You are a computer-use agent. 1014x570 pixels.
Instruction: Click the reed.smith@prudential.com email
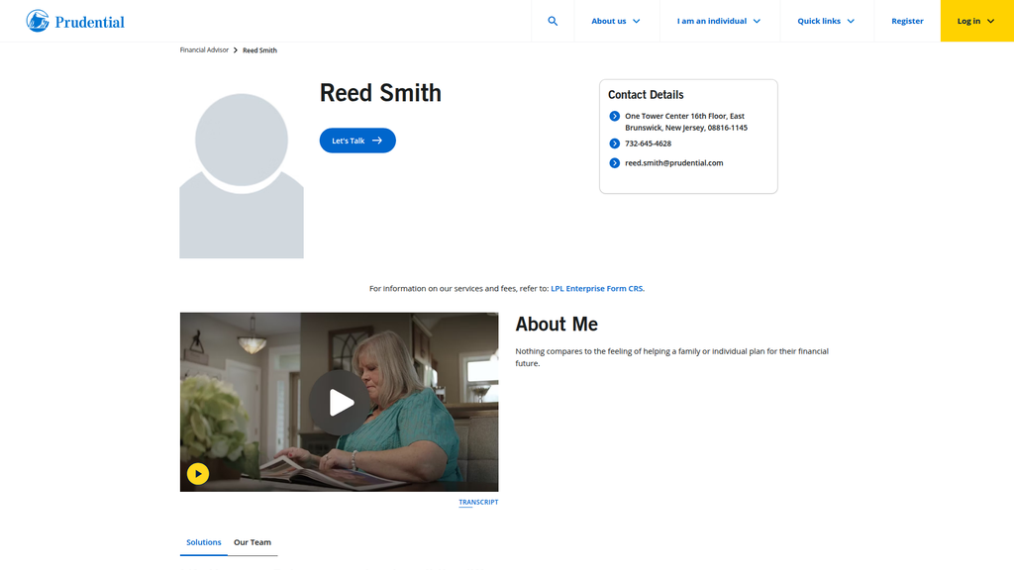[673, 163]
